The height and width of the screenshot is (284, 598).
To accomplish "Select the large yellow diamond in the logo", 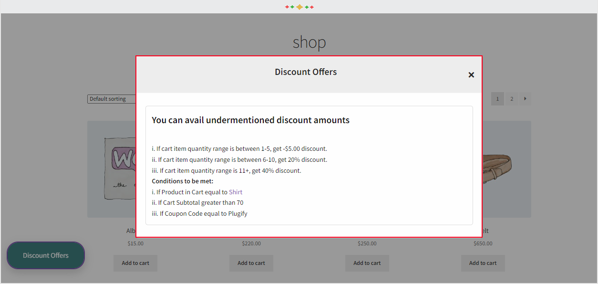I will pyautogui.click(x=299, y=7).
